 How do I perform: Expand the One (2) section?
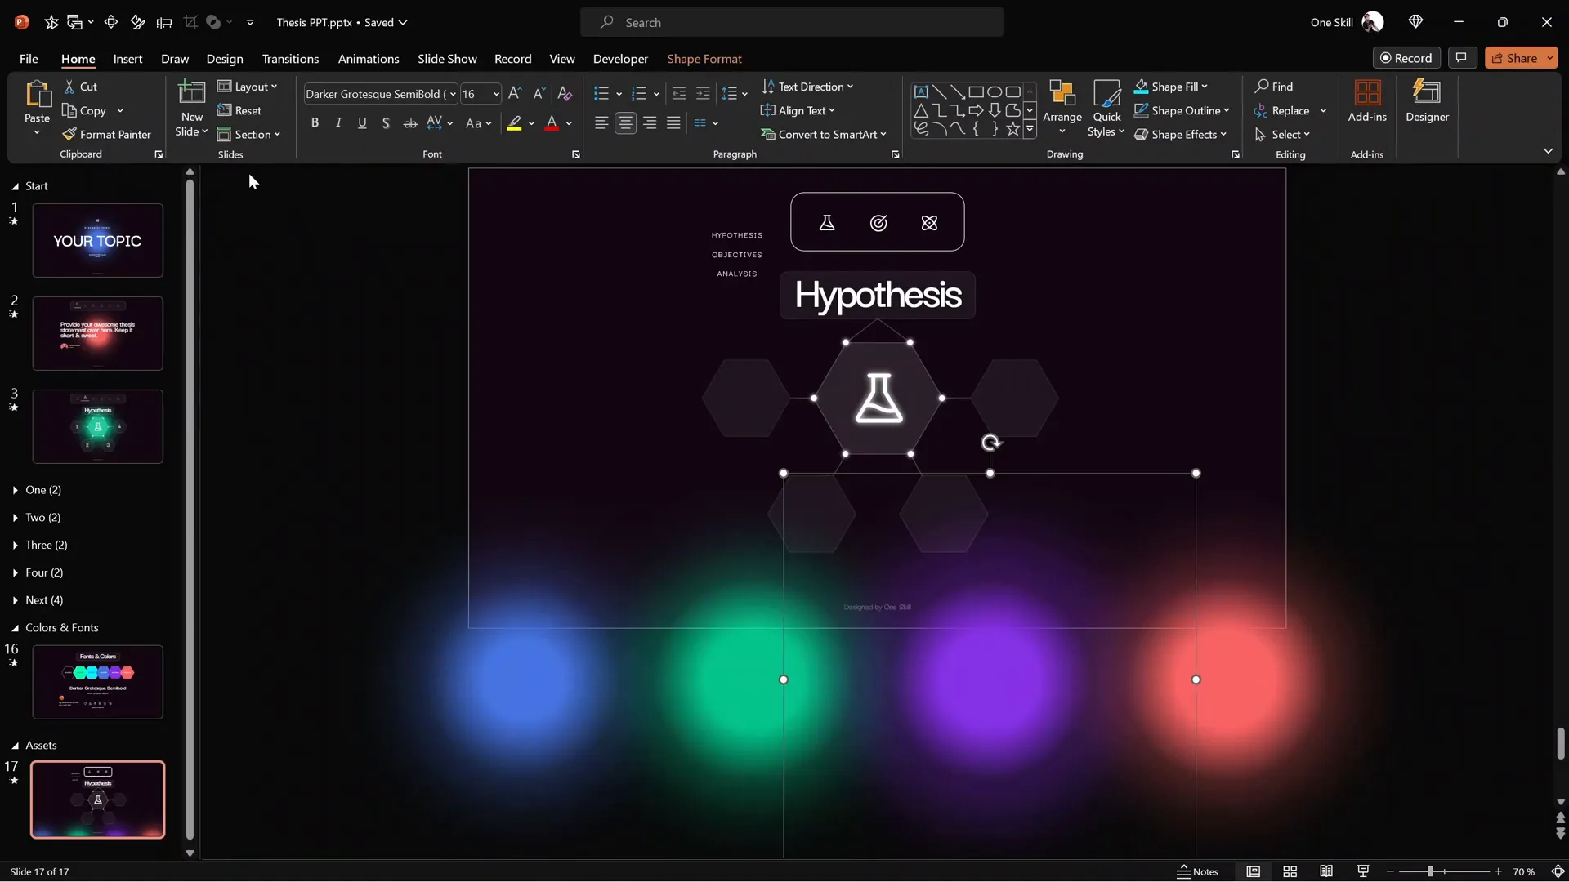(16, 490)
